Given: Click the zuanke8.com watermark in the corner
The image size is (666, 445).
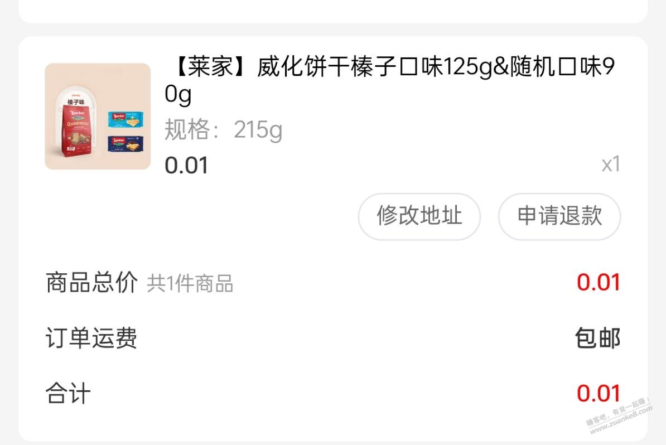Looking at the screenshot, I should click(619, 416).
